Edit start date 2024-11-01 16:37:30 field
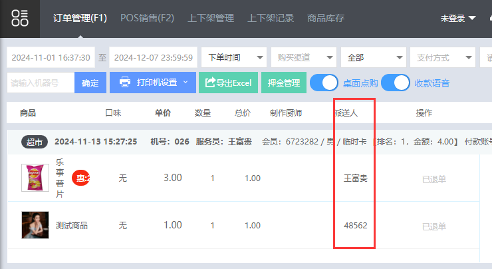 (51, 57)
